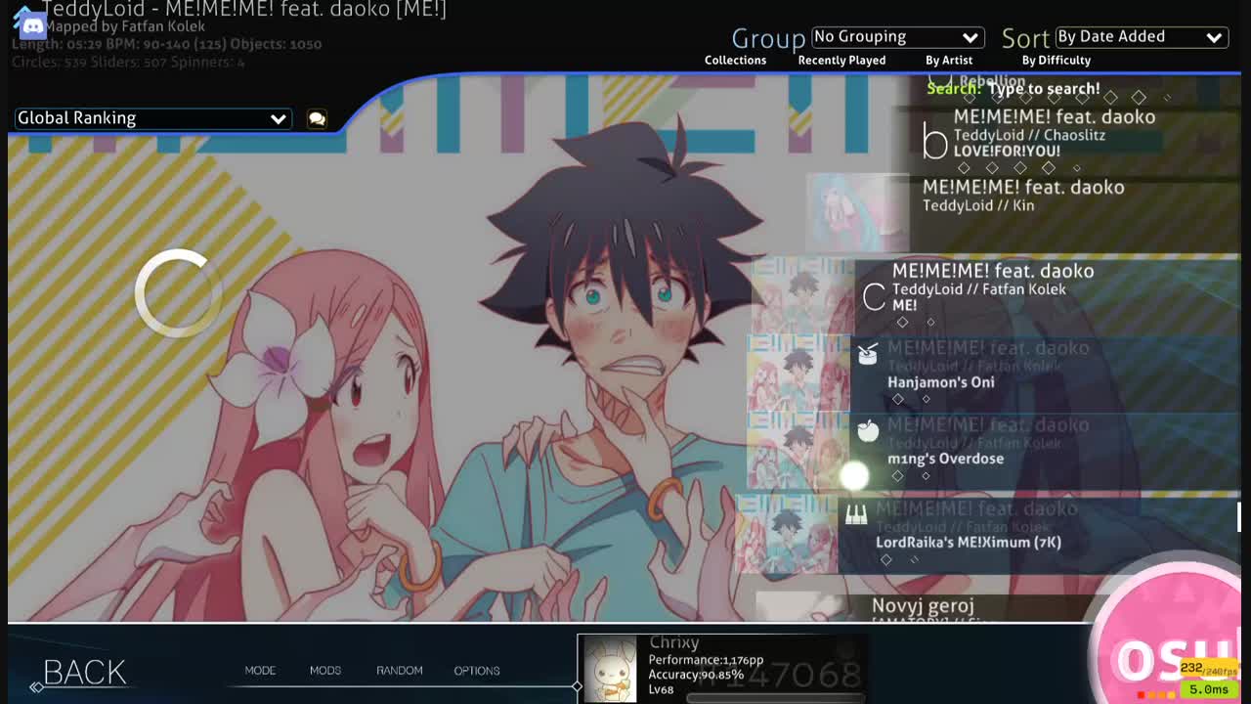The image size is (1251, 704).
Task: Click the 5.0ms latency indicator
Action: point(1208,689)
